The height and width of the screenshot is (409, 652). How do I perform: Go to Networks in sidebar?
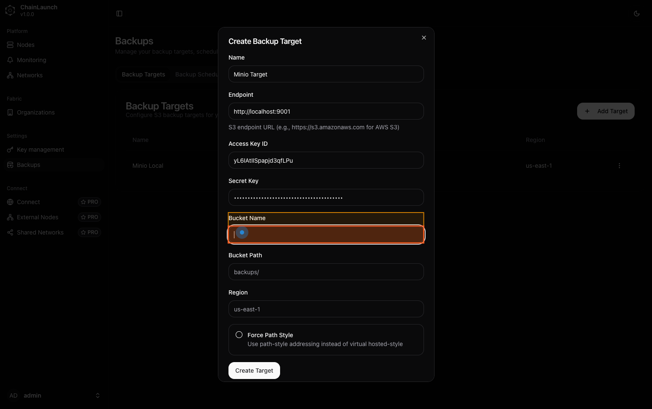(30, 75)
